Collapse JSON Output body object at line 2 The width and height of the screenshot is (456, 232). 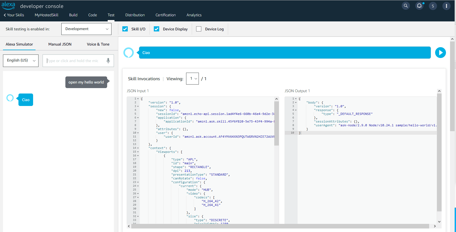pyautogui.click(x=296, y=102)
